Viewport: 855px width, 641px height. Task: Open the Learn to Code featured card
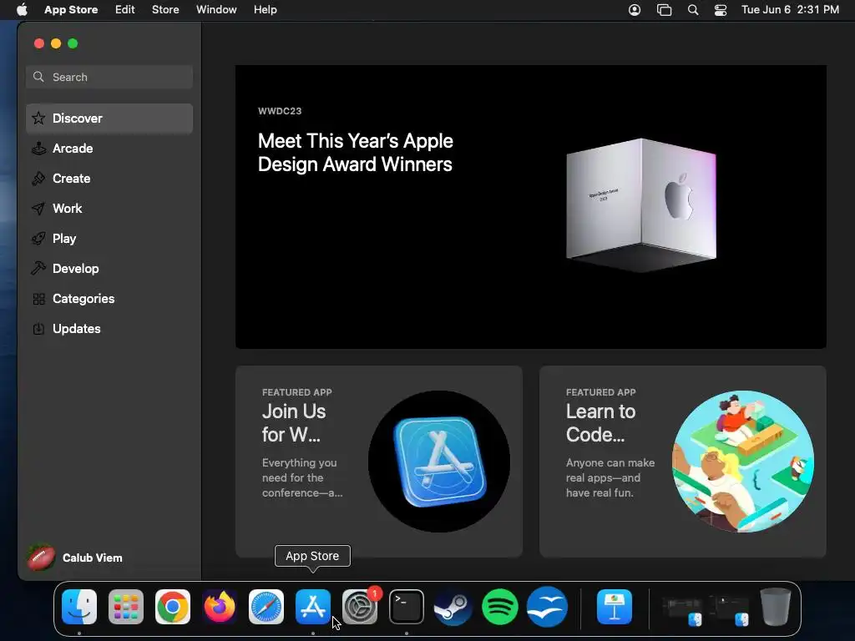(683, 461)
